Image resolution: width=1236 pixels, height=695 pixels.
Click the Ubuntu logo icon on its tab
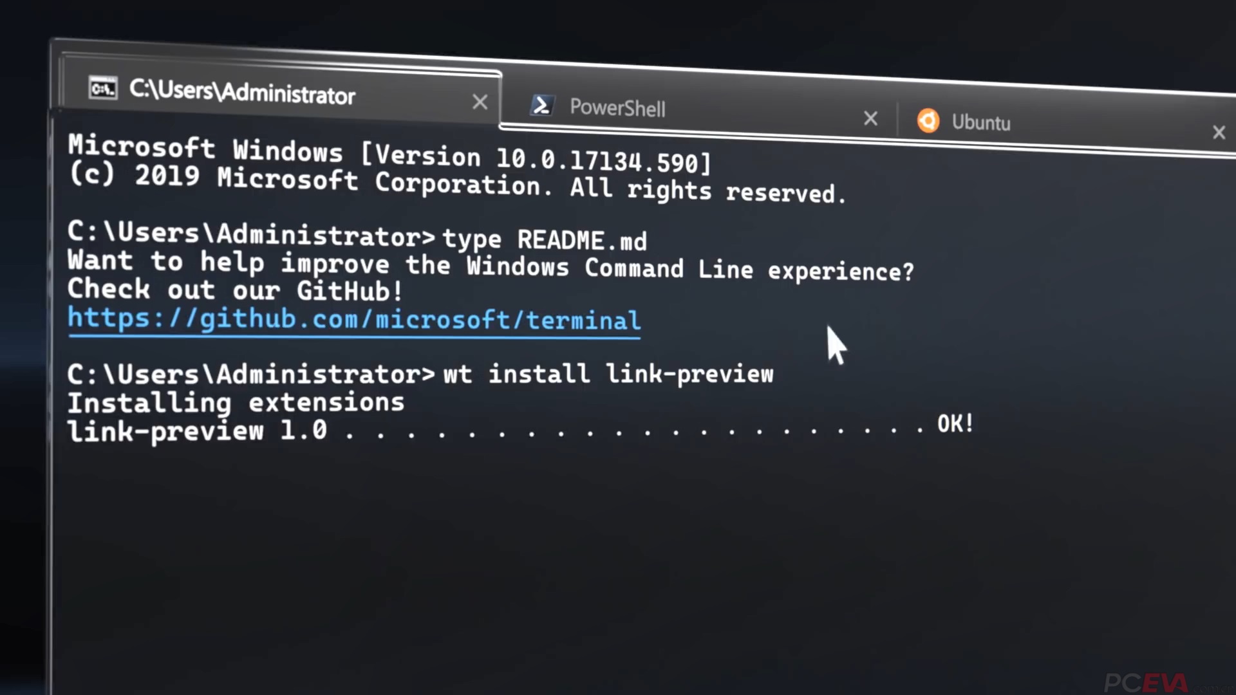pyautogui.click(x=928, y=120)
